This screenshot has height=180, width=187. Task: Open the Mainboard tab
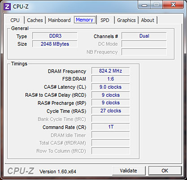[x=59, y=20]
